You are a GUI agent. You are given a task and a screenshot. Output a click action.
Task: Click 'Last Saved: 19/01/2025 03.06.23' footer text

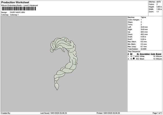click(54, 113)
